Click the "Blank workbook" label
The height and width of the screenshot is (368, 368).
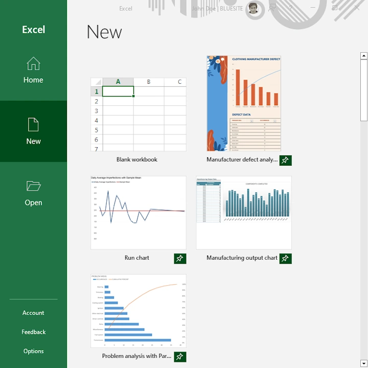(x=137, y=159)
